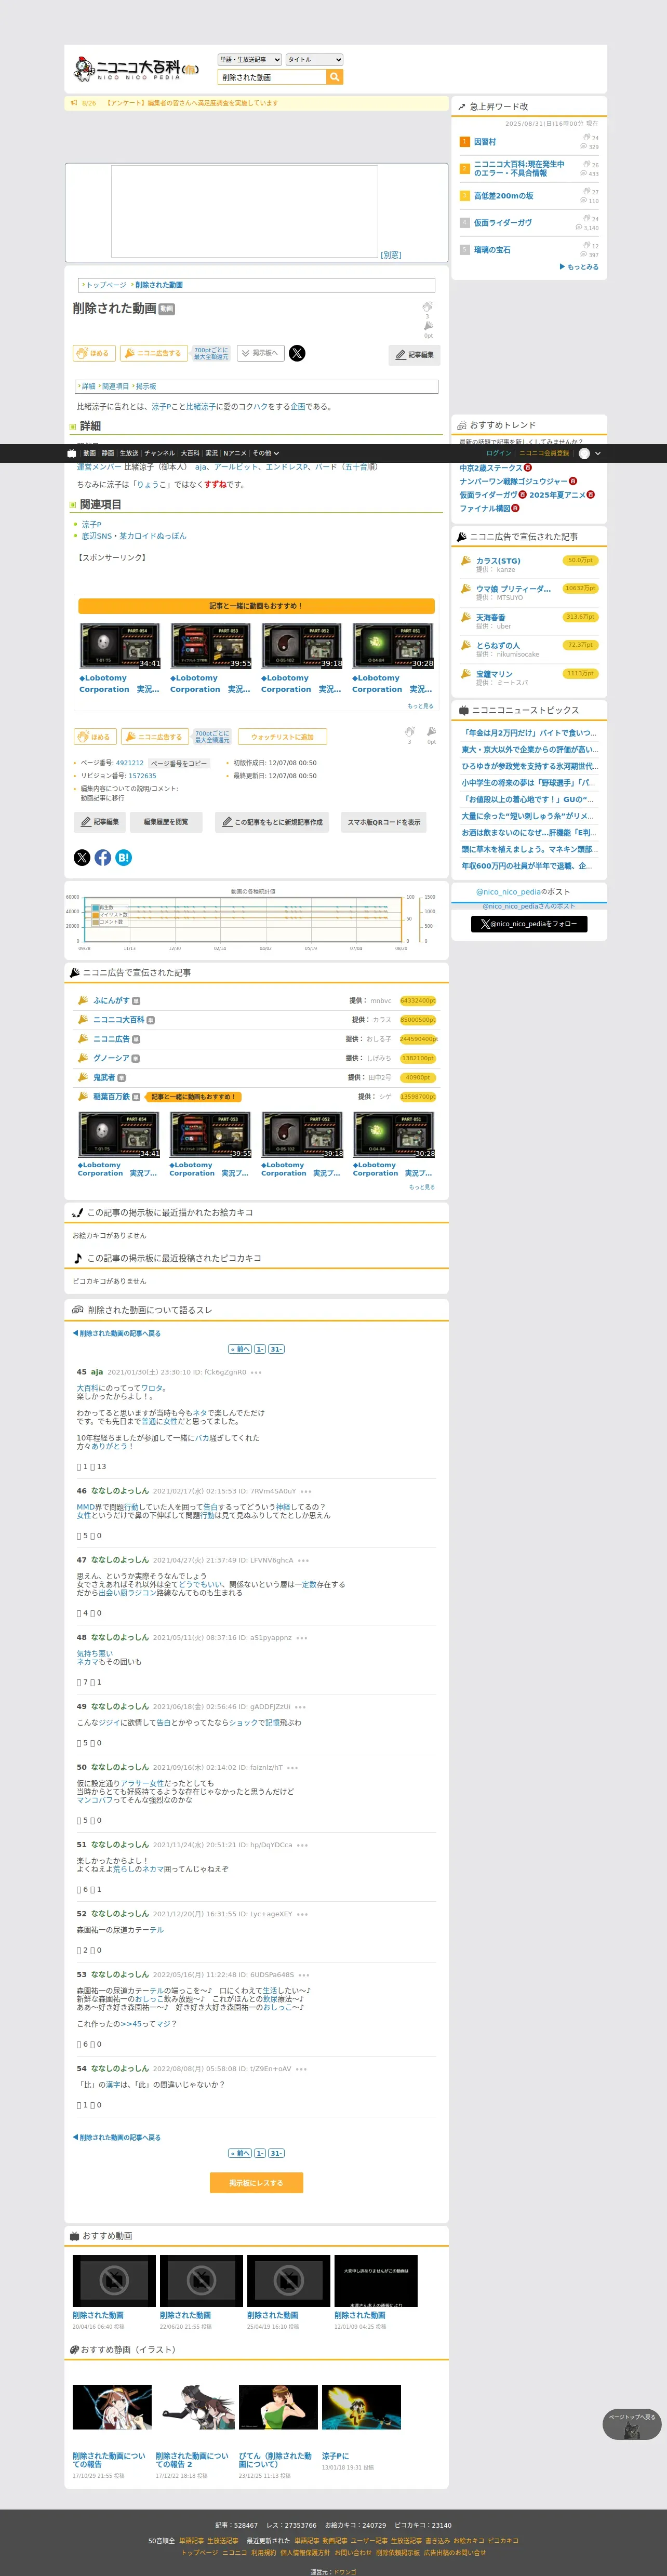Click the niconico TV icon in the black bar
This screenshot has width=667, height=2576.
pos(72,453)
